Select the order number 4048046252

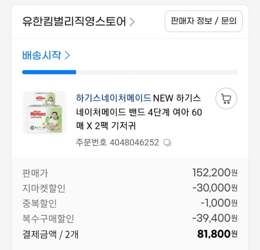tap(134, 143)
